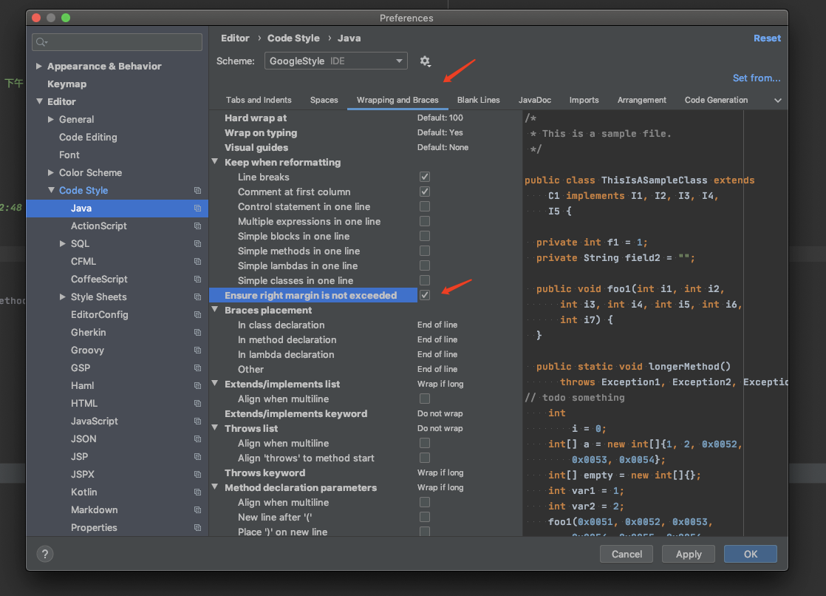Click the copy icon beside GSP
Image resolution: width=826 pixels, height=596 pixels.
click(197, 368)
